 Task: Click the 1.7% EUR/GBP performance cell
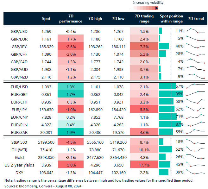71,94
